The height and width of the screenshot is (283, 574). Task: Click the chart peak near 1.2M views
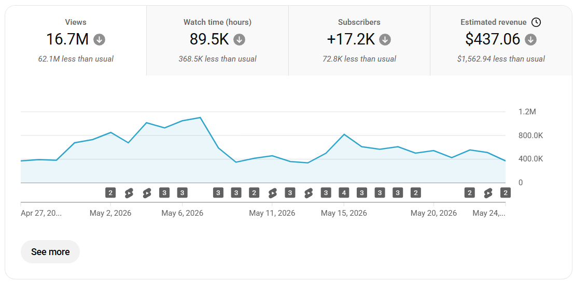[200, 117]
